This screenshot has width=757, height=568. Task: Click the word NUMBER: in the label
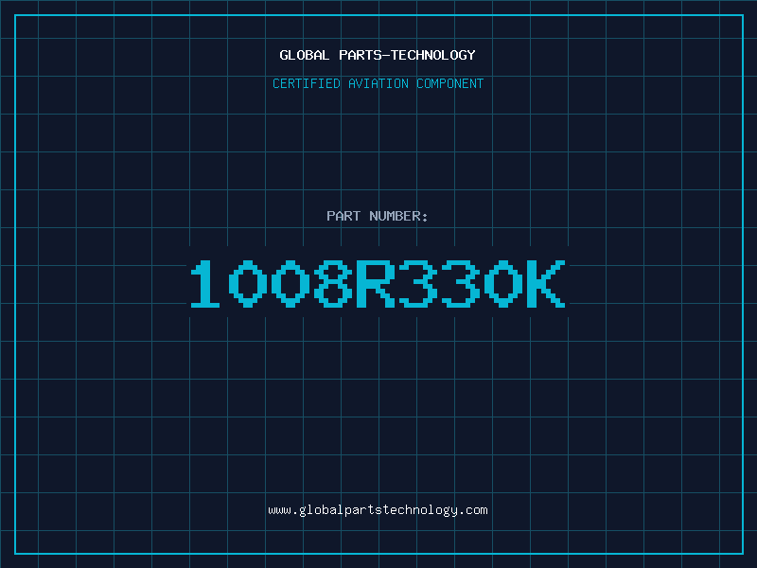pos(398,216)
